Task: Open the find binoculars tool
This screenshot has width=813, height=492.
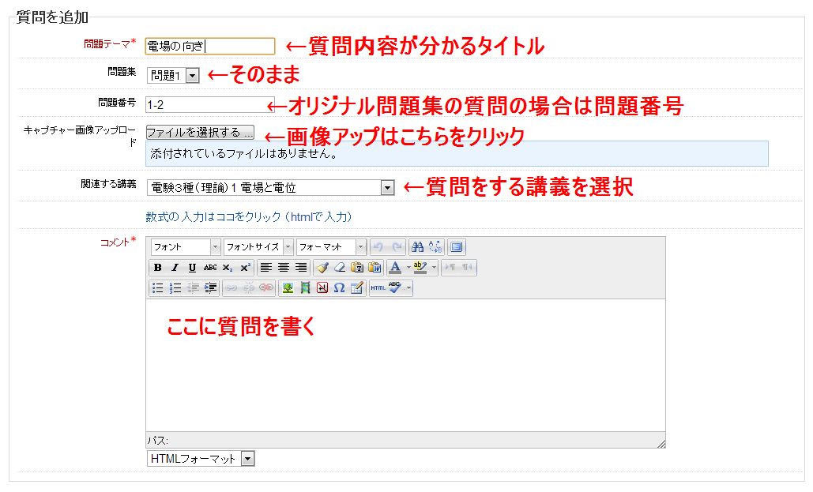Action: tap(418, 247)
